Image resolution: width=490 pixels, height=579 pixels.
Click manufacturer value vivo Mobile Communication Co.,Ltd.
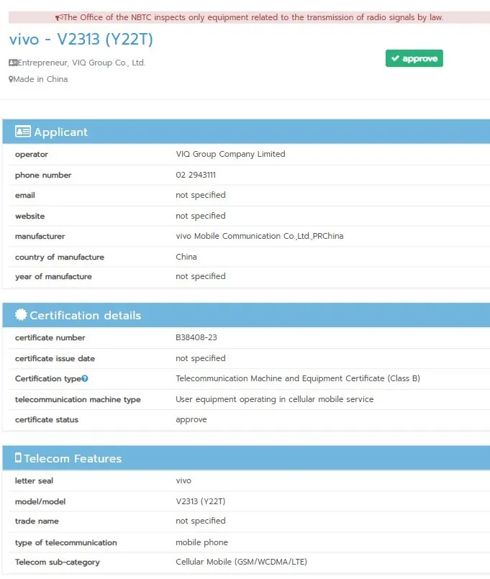(260, 236)
